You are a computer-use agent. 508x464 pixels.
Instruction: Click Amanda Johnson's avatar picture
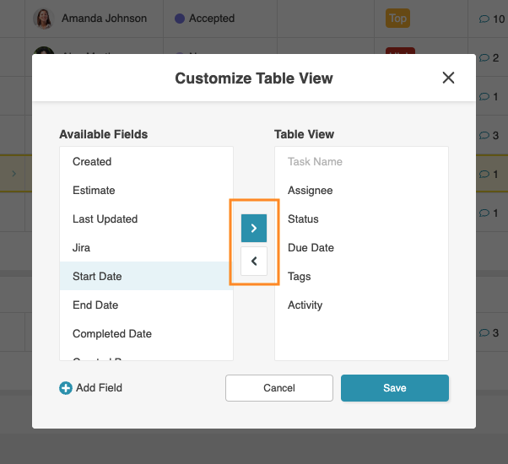[x=42, y=19]
